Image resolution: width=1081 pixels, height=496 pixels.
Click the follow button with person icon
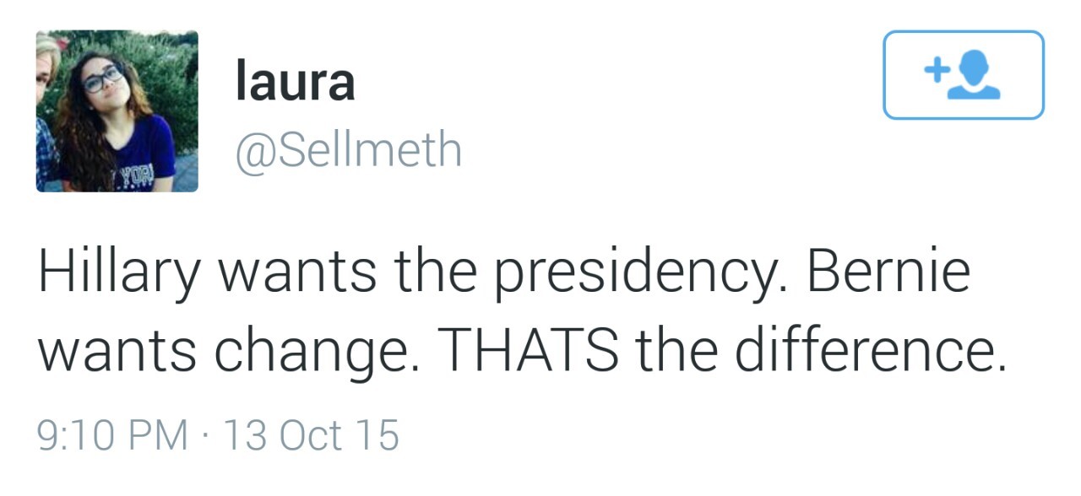point(963,75)
